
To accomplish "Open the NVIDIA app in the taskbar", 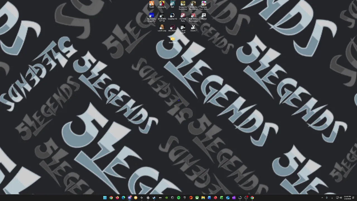I will (x=166, y=198).
